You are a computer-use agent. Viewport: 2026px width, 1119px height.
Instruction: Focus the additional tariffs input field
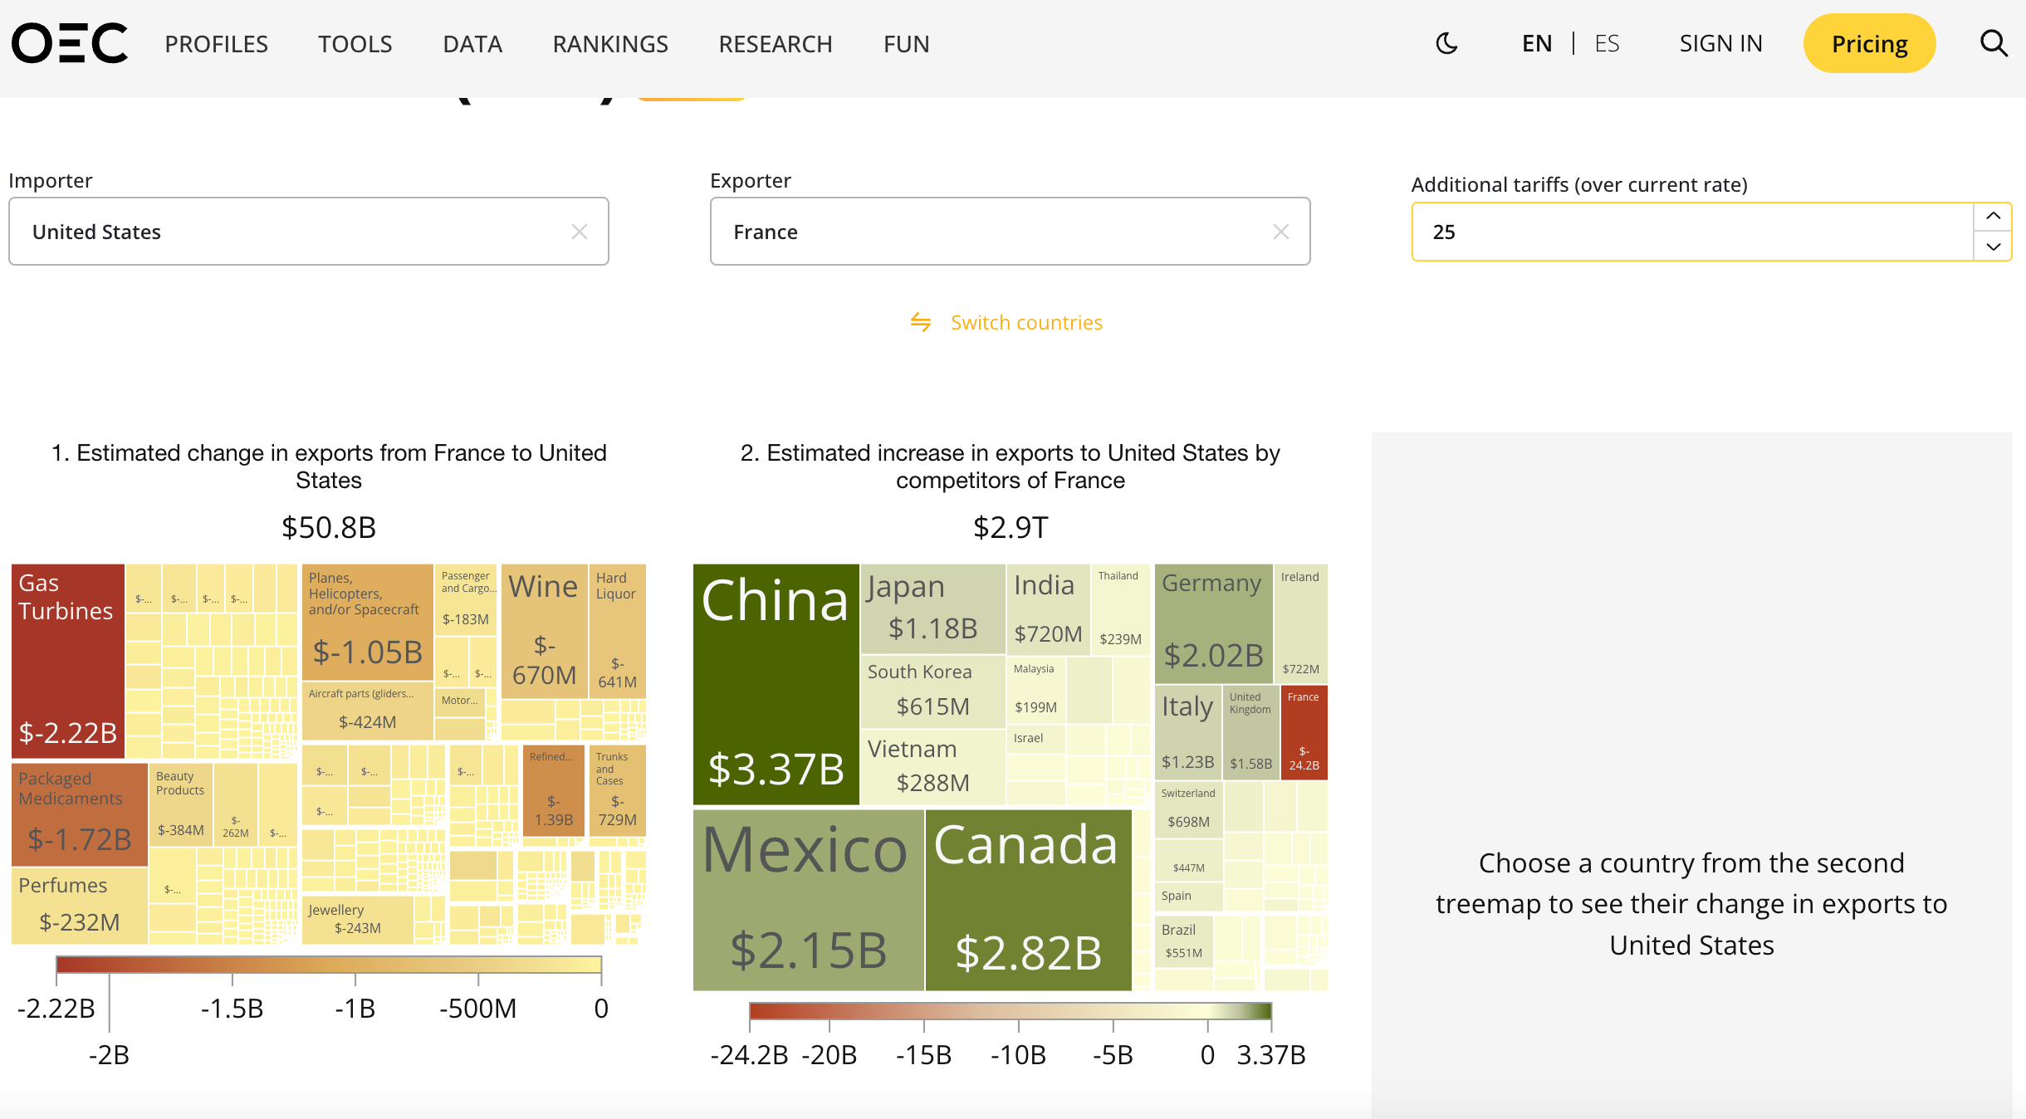pyautogui.click(x=1692, y=232)
